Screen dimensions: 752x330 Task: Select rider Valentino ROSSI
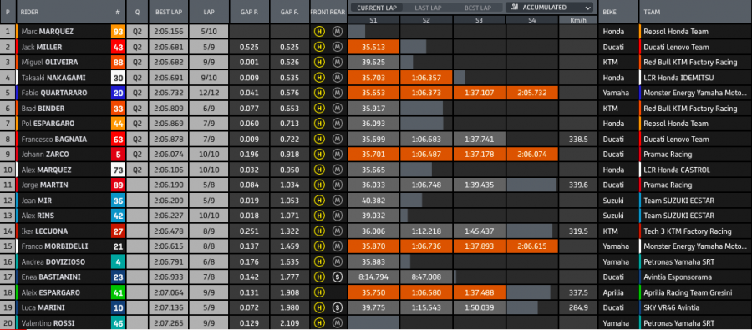coord(48,323)
